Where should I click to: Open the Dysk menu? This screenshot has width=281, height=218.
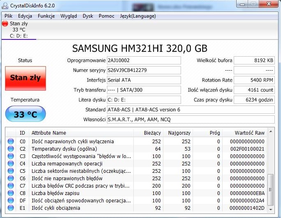(x=88, y=16)
